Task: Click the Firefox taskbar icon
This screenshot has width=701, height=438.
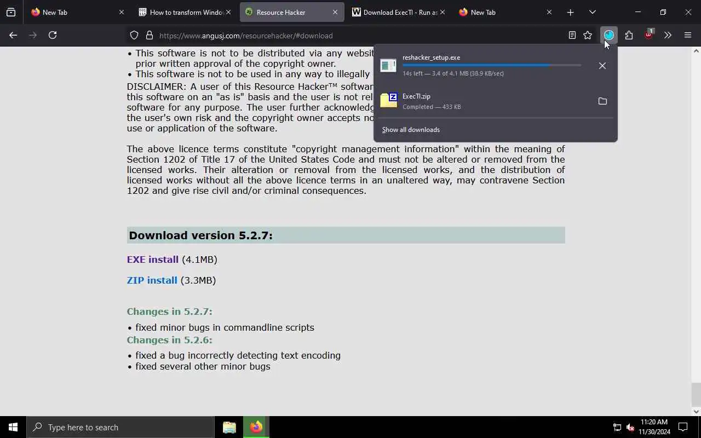Action: pos(256,427)
